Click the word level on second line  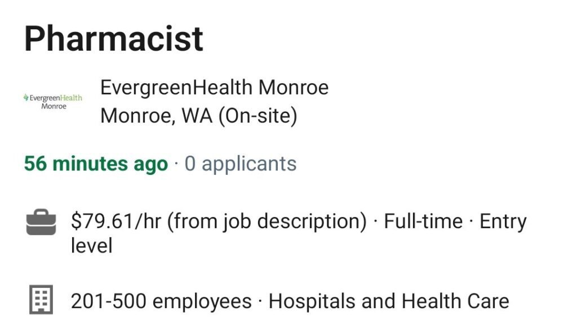pos(92,246)
